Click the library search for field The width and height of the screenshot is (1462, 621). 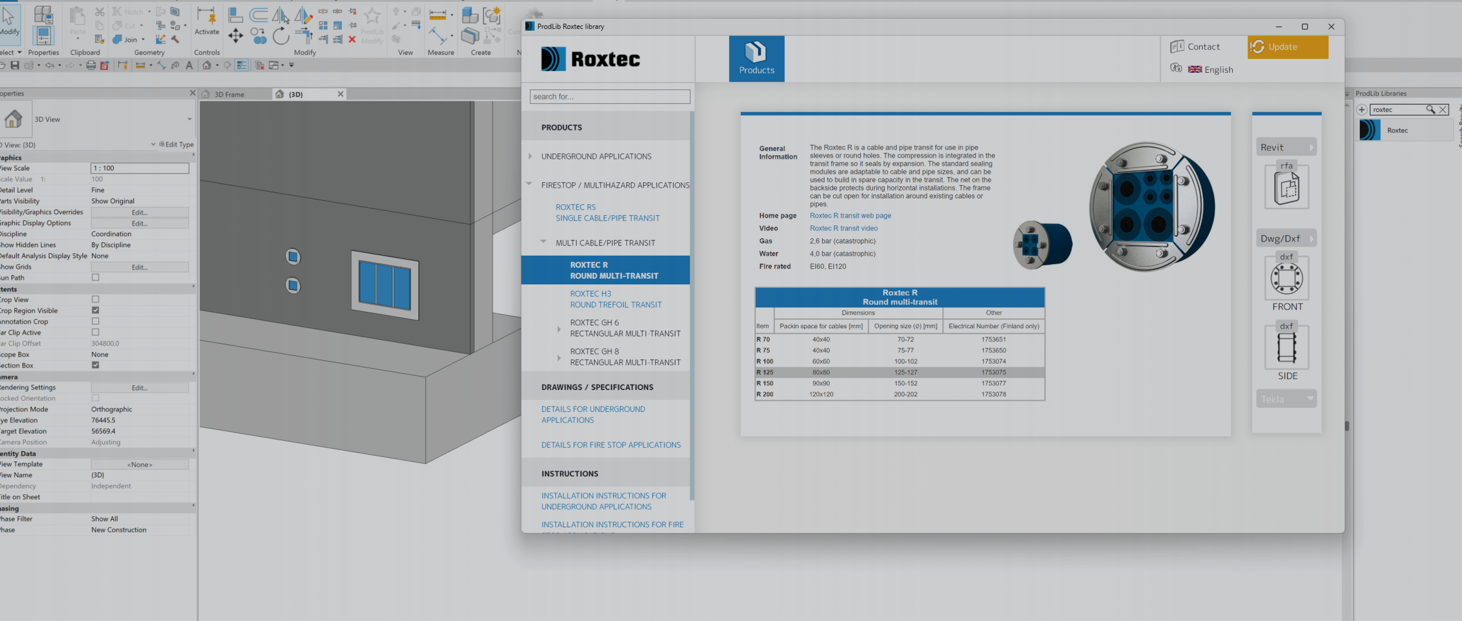click(x=610, y=96)
